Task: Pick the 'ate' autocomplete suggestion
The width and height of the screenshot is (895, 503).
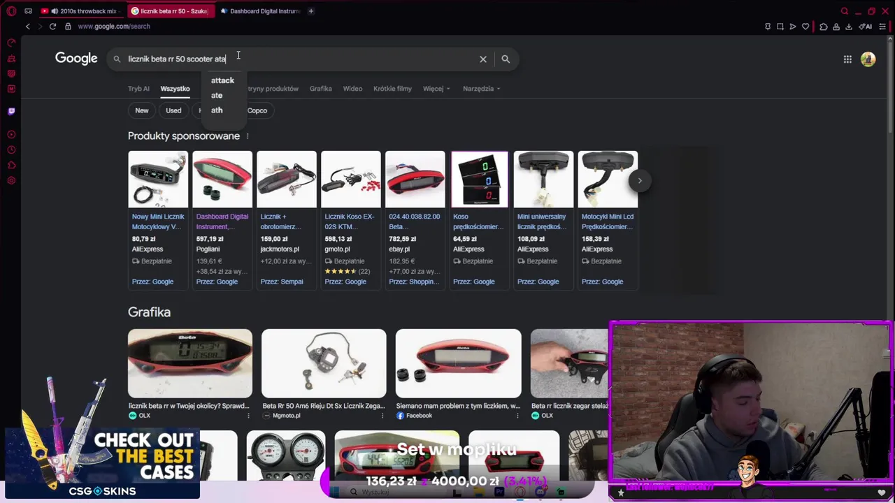Action: (x=217, y=96)
